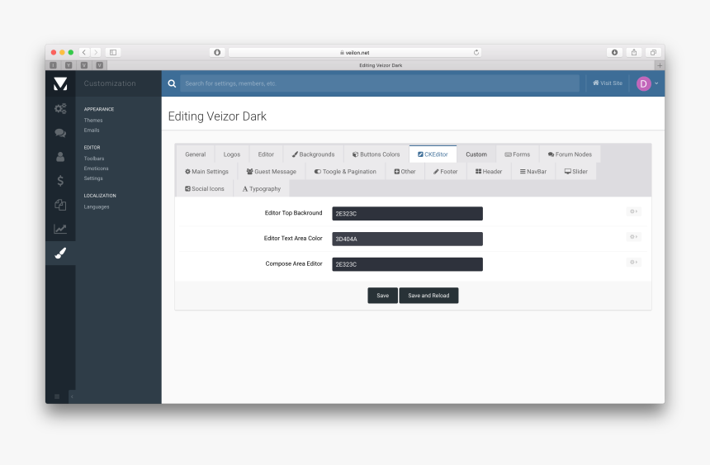Switch to the Other tab

pyautogui.click(x=405, y=171)
